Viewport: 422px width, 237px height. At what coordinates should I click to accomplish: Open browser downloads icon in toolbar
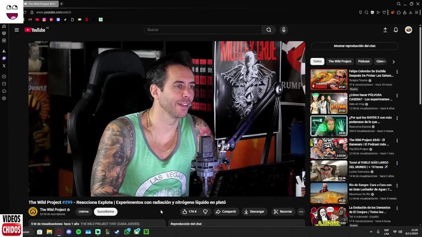[410, 13]
